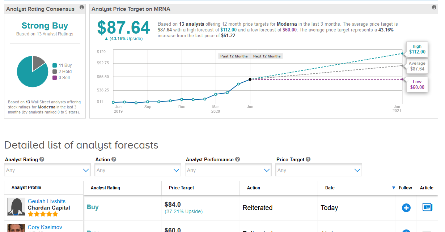Sort table by Date column header
The height and width of the screenshot is (232, 445).
(330, 188)
